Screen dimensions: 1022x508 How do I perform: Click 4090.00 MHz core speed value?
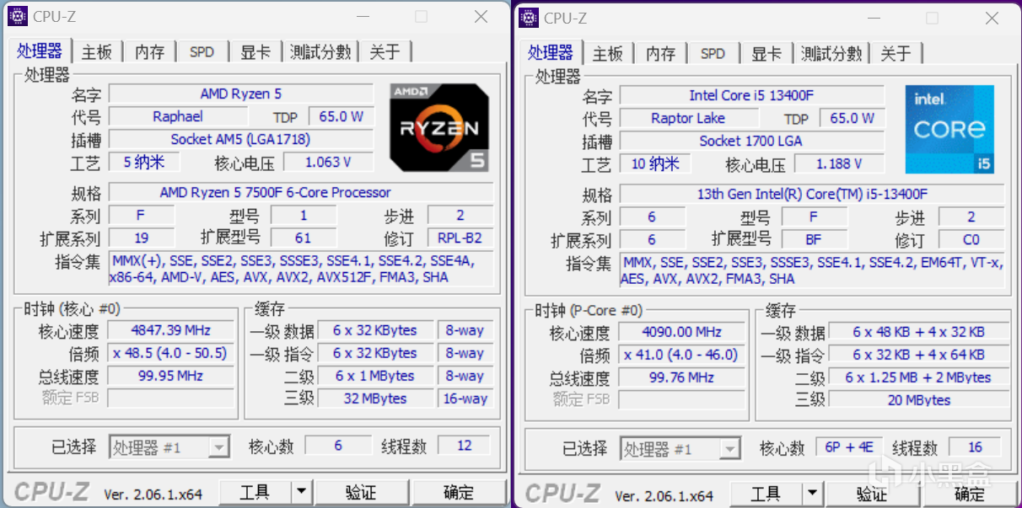[681, 332]
